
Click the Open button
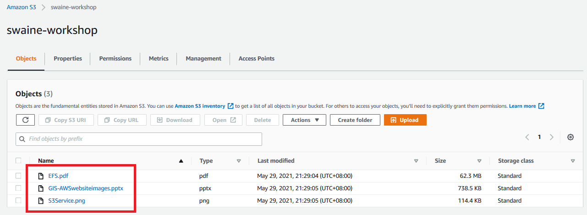click(x=224, y=120)
